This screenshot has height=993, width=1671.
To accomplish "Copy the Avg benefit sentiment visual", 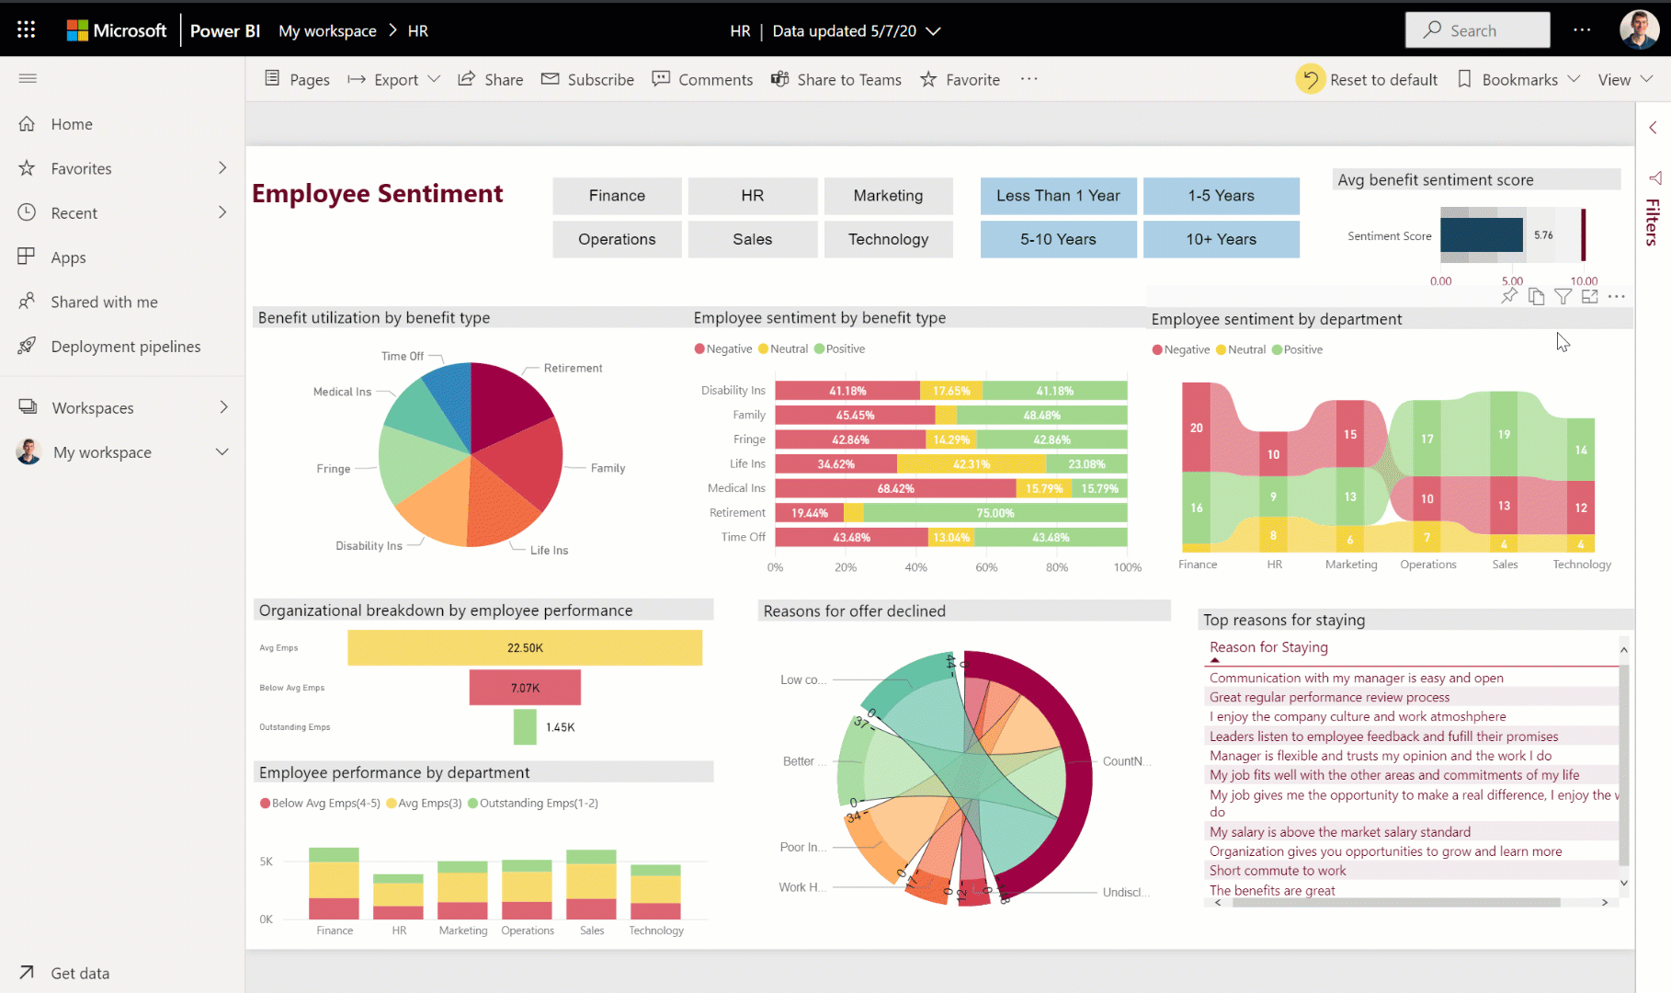I will click(1535, 296).
